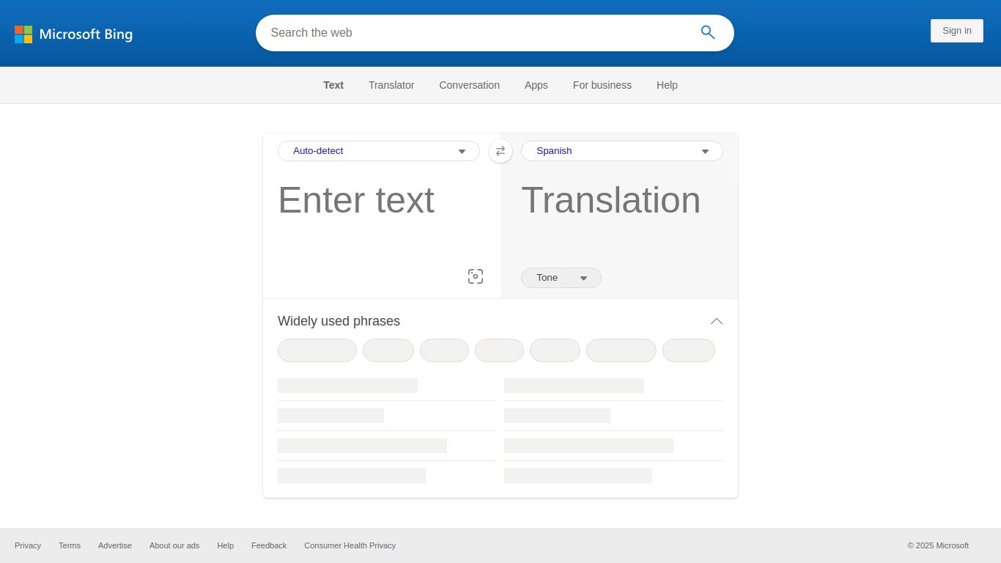
Task: Switch to the Conversation tab
Action: [469, 85]
